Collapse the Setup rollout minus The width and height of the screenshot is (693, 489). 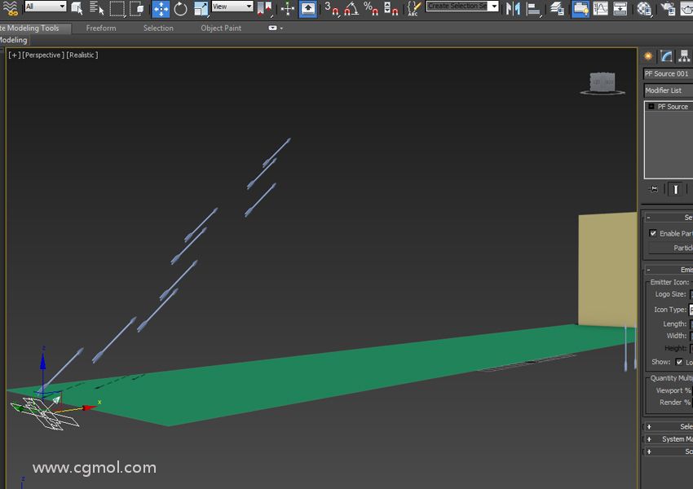(648, 218)
